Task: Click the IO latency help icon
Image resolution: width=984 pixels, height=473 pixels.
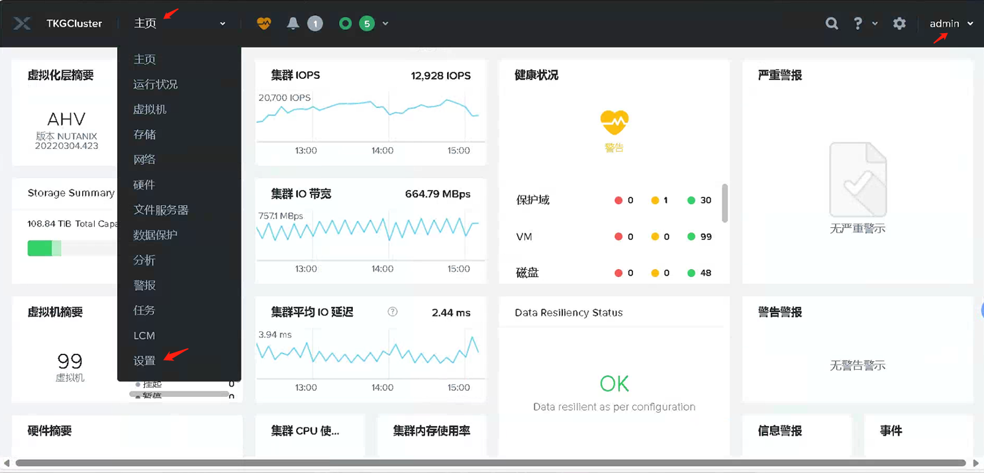Action: pyautogui.click(x=393, y=311)
